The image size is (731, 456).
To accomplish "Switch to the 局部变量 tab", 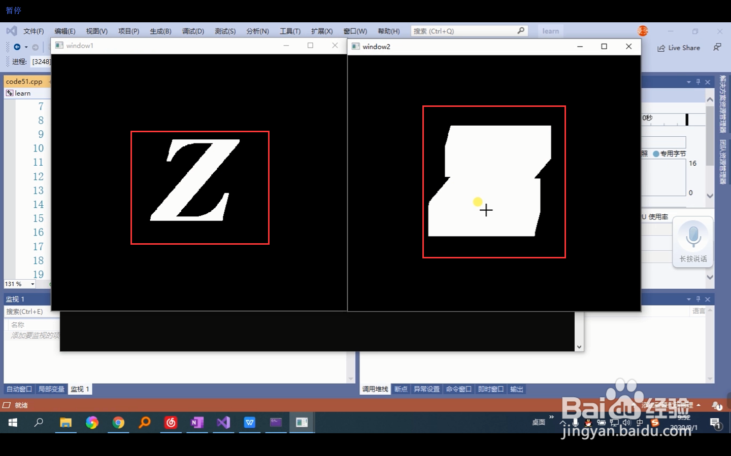I will pos(51,389).
